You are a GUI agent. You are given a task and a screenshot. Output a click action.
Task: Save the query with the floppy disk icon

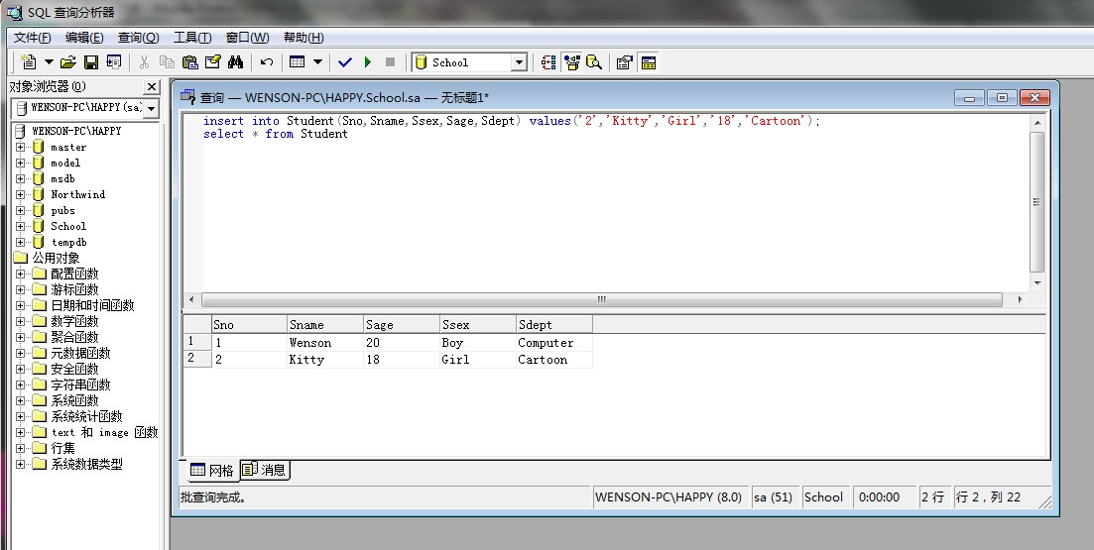click(90, 62)
